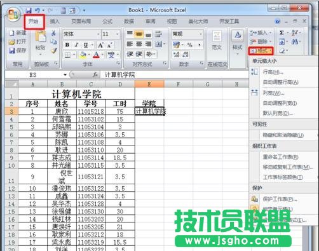Screen dimensions: 319x251
Task: Choose 自动调整列宽(I) menu item
Action: click(x=280, y=103)
